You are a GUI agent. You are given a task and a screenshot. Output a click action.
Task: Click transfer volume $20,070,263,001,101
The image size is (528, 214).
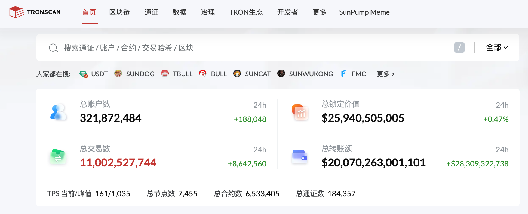pyautogui.click(x=373, y=163)
